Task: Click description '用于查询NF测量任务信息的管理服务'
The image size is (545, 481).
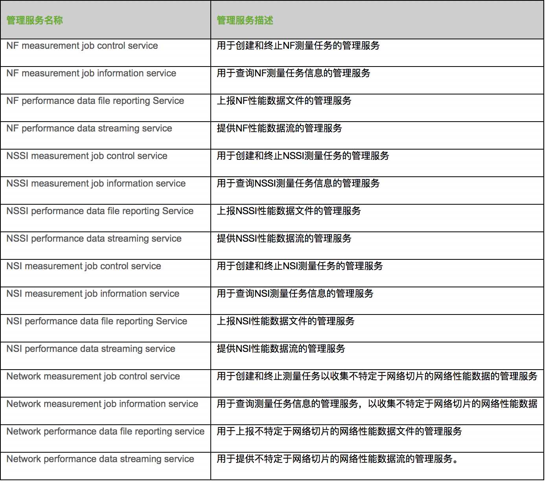Action: point(293,73)
